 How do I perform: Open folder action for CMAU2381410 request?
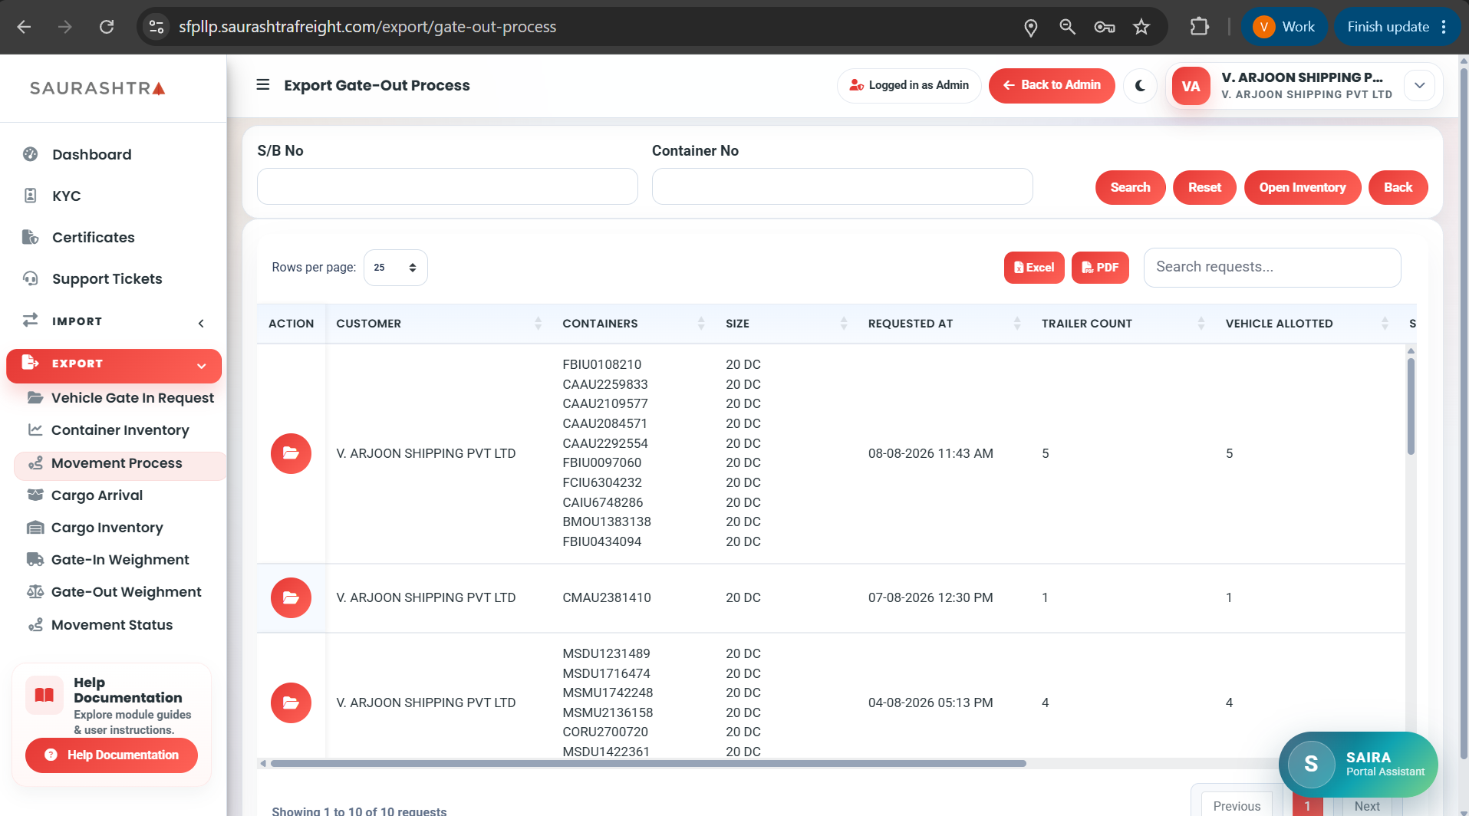point(291,597)
